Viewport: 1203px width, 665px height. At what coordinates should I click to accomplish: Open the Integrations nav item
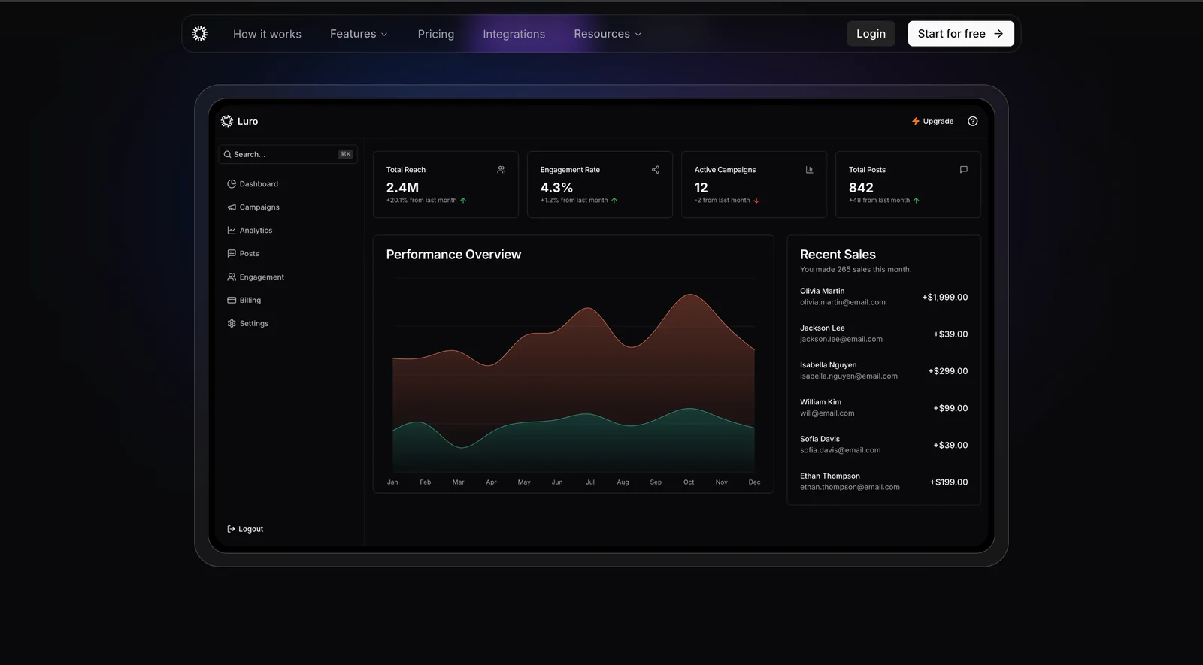[514, 34]
